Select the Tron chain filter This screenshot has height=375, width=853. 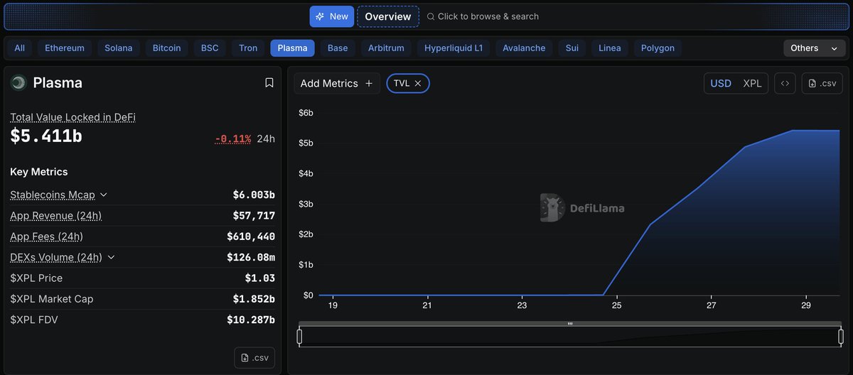click(x=248, y=48)
